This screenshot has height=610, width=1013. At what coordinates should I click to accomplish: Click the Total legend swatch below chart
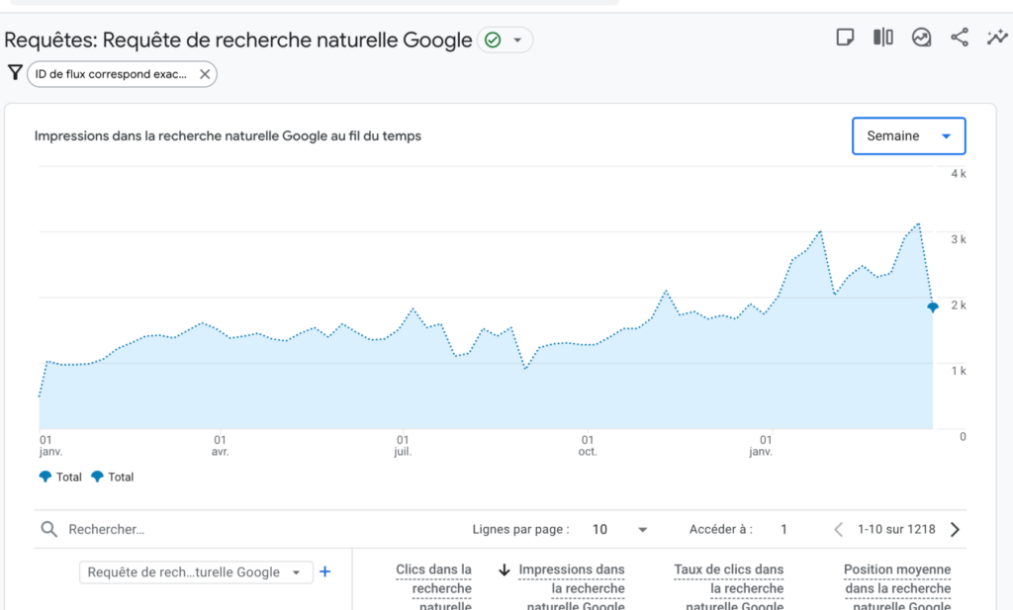pyautogui.click(x=46, y=477)
